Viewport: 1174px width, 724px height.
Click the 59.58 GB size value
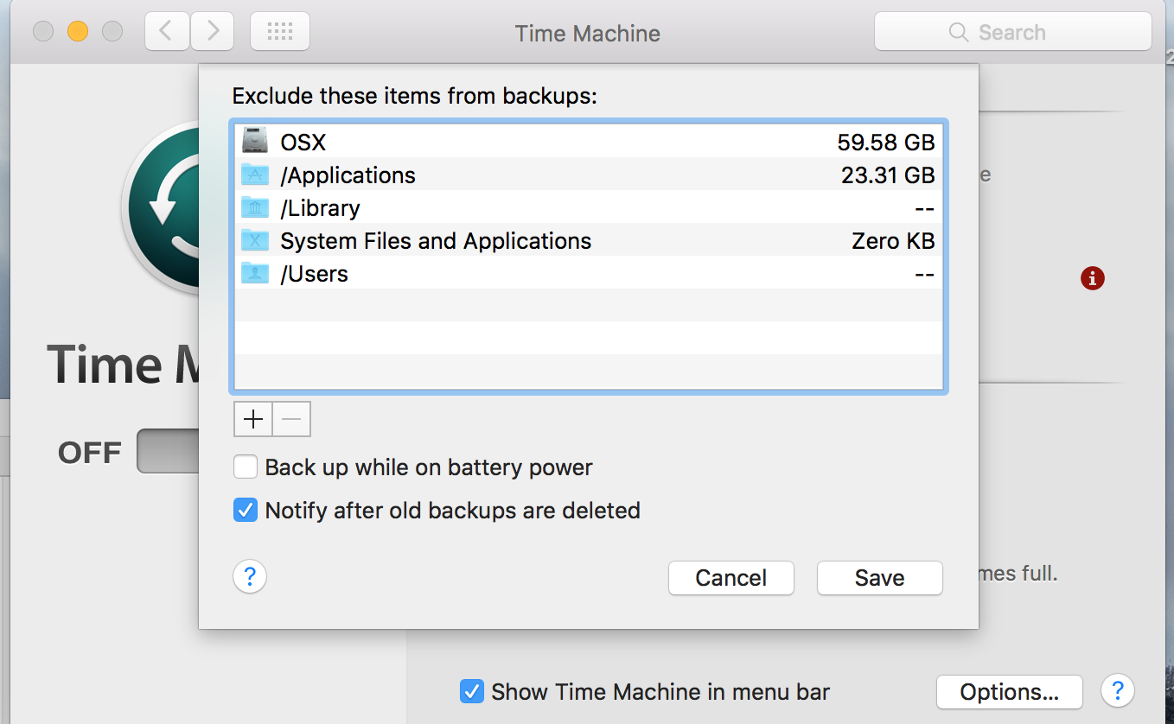click(x=886, y=142)
